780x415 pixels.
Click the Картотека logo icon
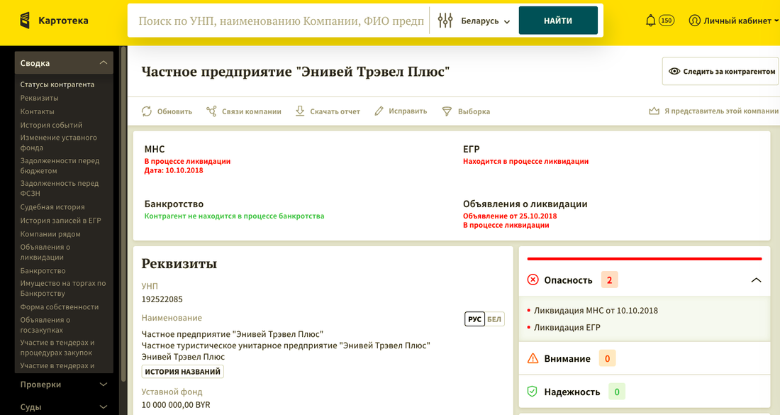(x=25, y=21)
